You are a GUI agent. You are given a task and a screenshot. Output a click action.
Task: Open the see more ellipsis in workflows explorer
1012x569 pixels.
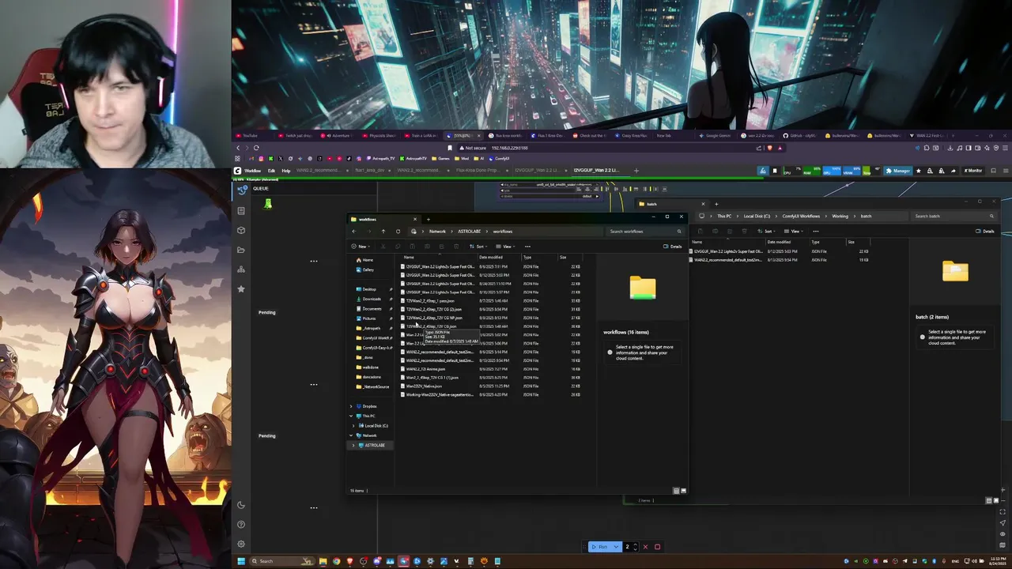click(x=527, y=247)
